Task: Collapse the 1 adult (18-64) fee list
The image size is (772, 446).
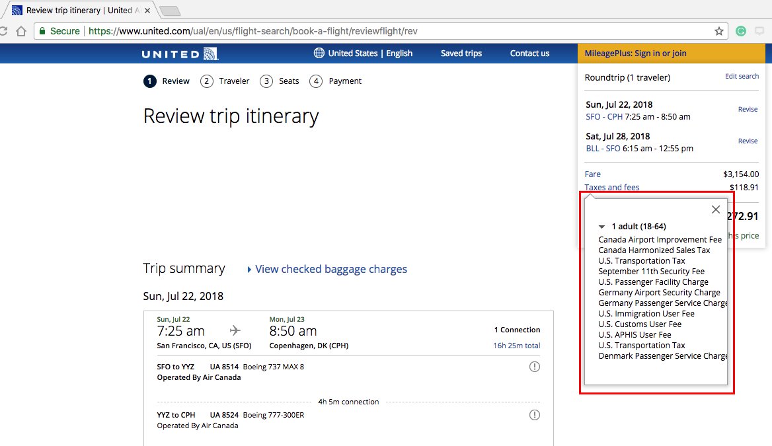Action: pyautogui.click(x=602, y=226)
